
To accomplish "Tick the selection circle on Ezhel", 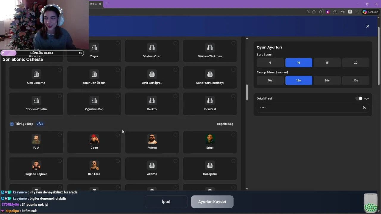I will point(233,135).
